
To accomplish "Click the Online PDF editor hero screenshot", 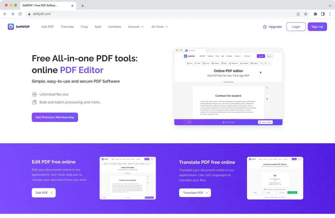I will pyautogui.click(x=228, y=86).
